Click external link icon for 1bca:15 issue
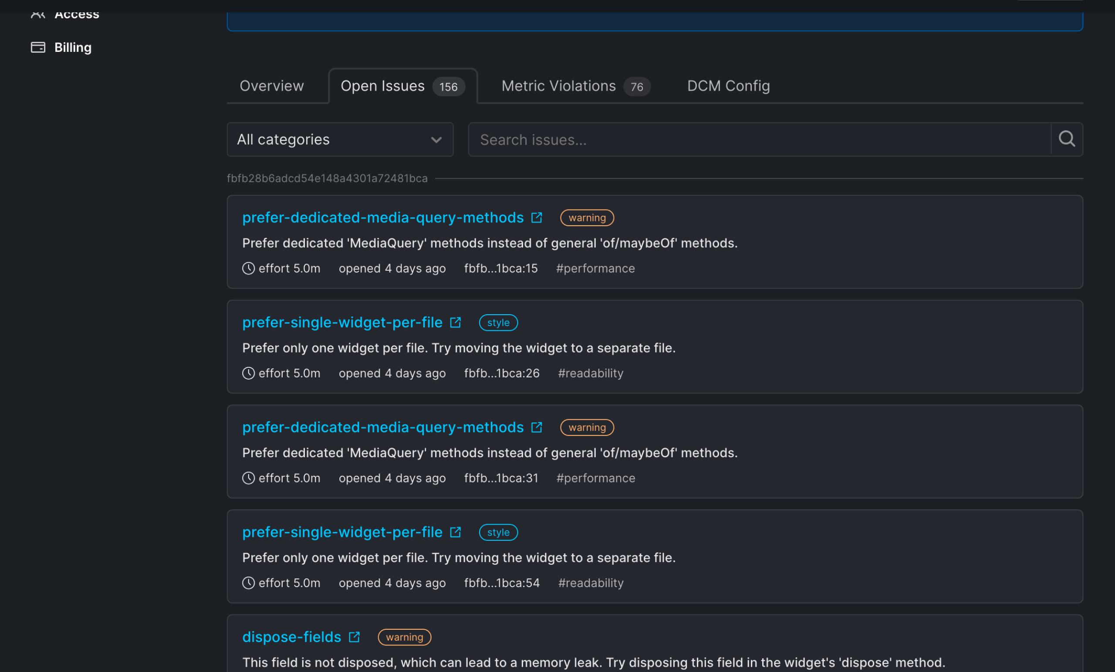 537,218
